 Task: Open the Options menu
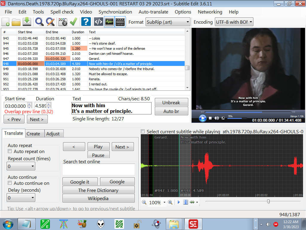pos(183,12)
